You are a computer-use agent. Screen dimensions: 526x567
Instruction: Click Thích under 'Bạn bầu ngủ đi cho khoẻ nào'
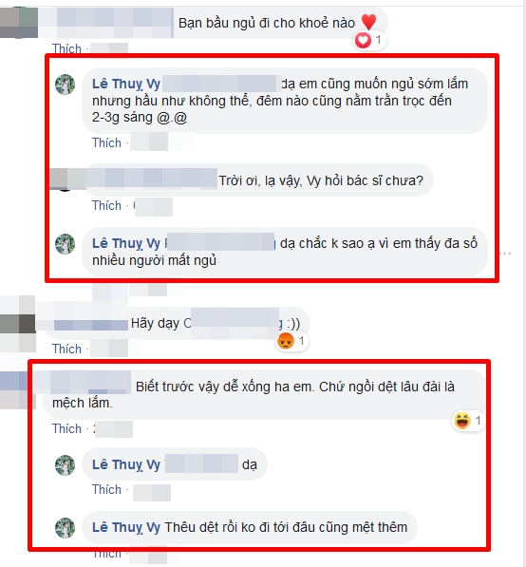(x=66, y=48)
